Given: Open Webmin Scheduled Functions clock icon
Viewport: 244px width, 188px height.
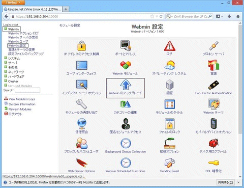Looking at the screenshot, I should click(126, 163).
